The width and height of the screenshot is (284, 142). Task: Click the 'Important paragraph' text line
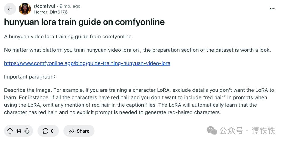tap(30, 77)
